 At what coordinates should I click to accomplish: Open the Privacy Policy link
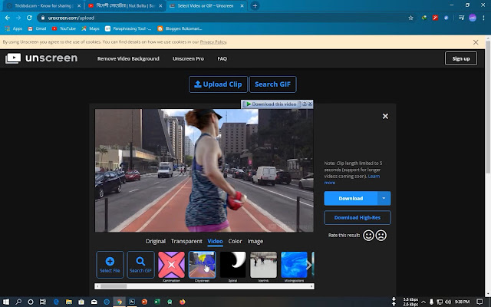click(x=213, y=42)
